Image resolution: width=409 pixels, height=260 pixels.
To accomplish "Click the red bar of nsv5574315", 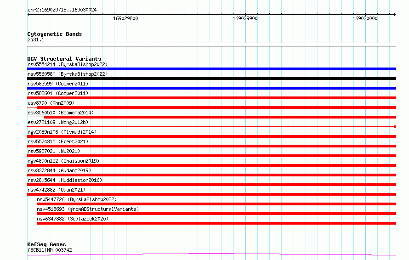I will (x=211, y=146).
